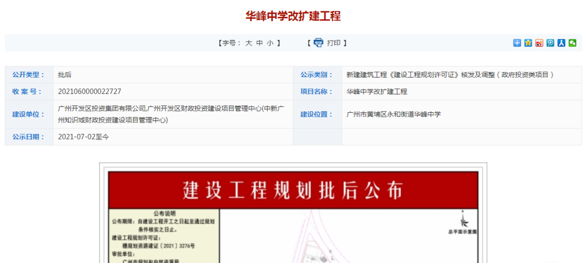Share to Tencent Weibo via the teal icon

tap(550, 43)
